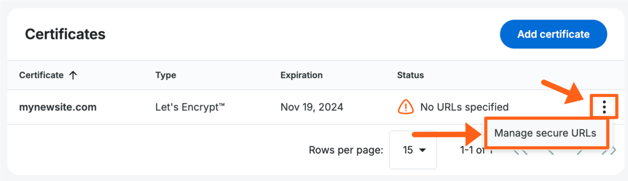Click the Add certificate button

click(x=553, y=34)
